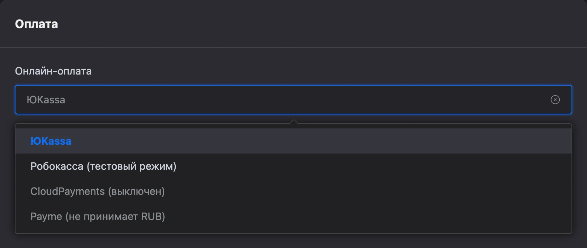The width and height of the screenshot is (587, 248).
Task: Select ЮKassa from the dropdown list
Action: 293,141
